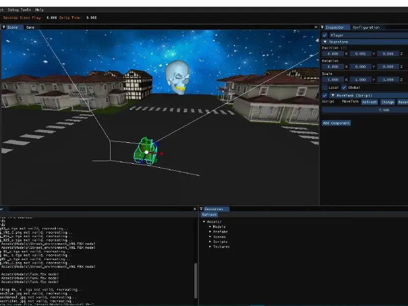Collapse the Transform section
The image size is (408, 306).
[x=325, y=42]
